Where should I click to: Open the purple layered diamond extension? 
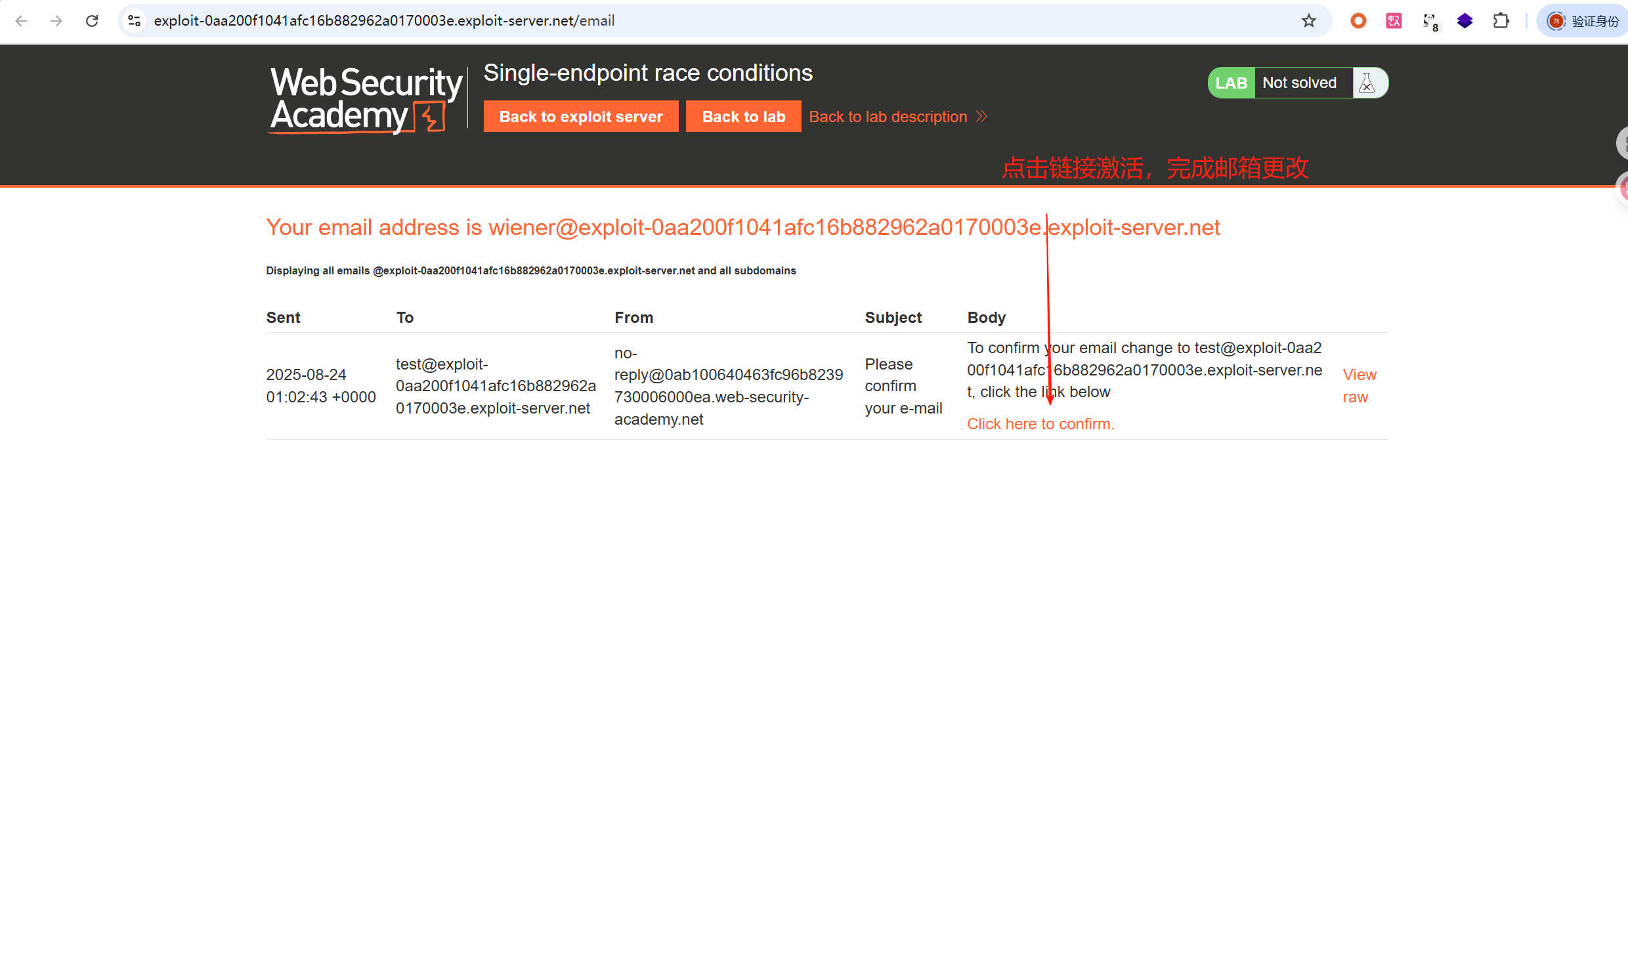click(1465, 21)
